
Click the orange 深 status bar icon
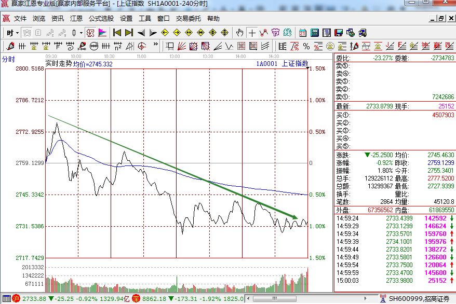[x=136, y=298]
